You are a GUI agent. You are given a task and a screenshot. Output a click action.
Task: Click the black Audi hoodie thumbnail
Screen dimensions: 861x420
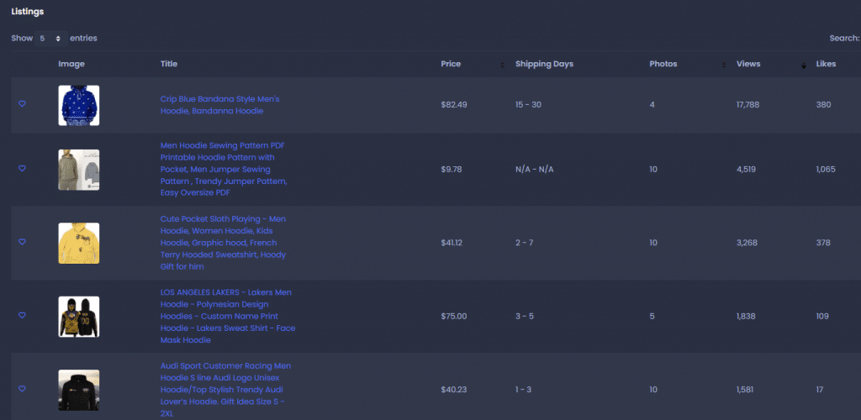click(x=79, y=390)
